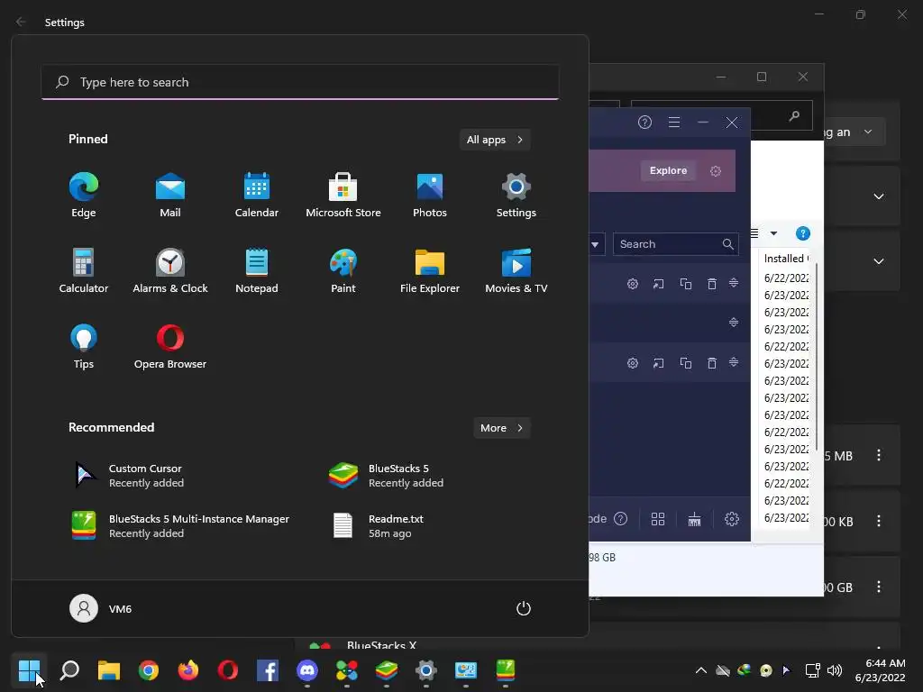Image resolution: width=923 pixels, height=692 pixels.
Task: Open the VM6 user account menu
Action: [101, 608]
